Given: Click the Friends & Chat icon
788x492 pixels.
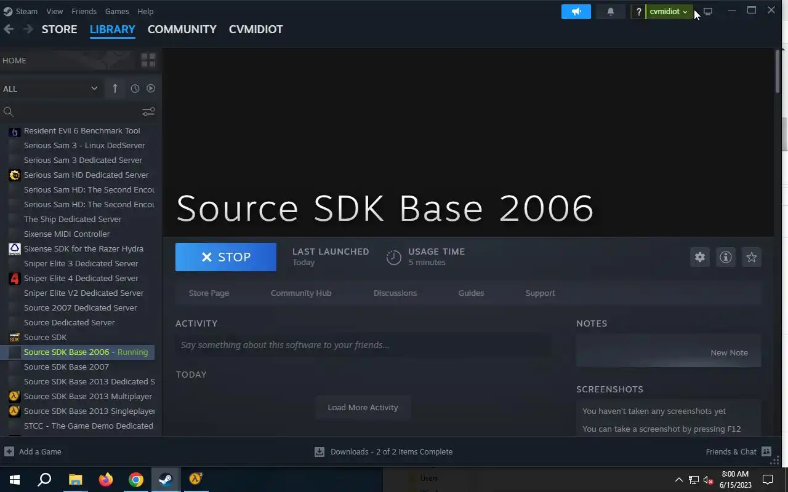Looking at the screenshot, I should (766, 451).
